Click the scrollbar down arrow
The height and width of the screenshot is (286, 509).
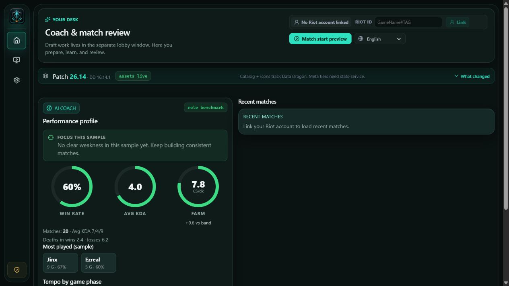pyautogui.click(x=506, y=283)
